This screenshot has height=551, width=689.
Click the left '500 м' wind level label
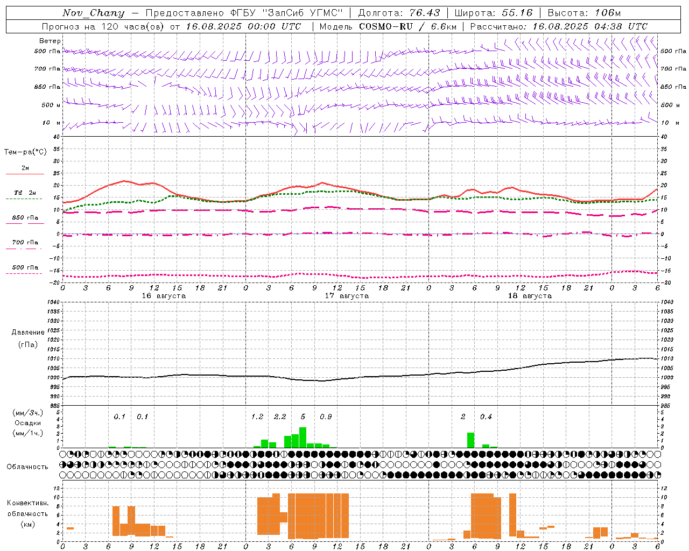[x=51, y=105]
